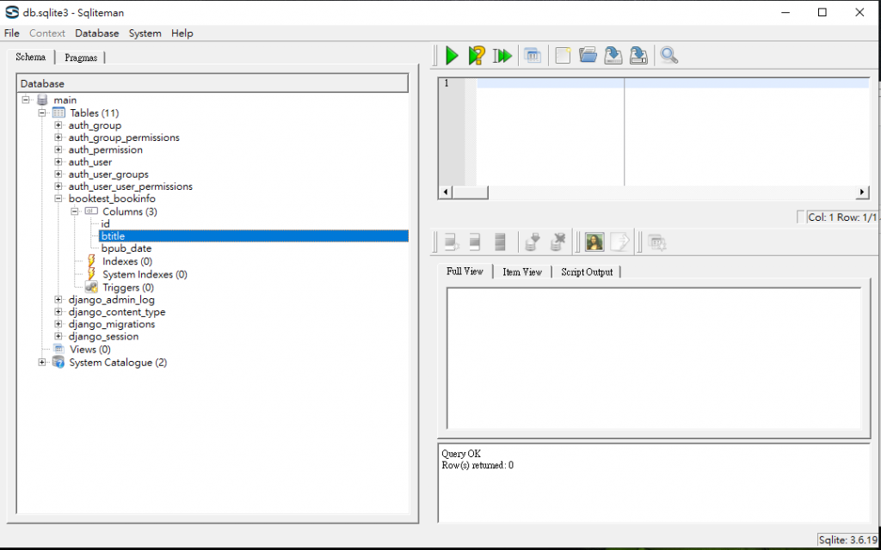Click the icon beside Views (0)
Screen dimensions: 881x550
59,349
